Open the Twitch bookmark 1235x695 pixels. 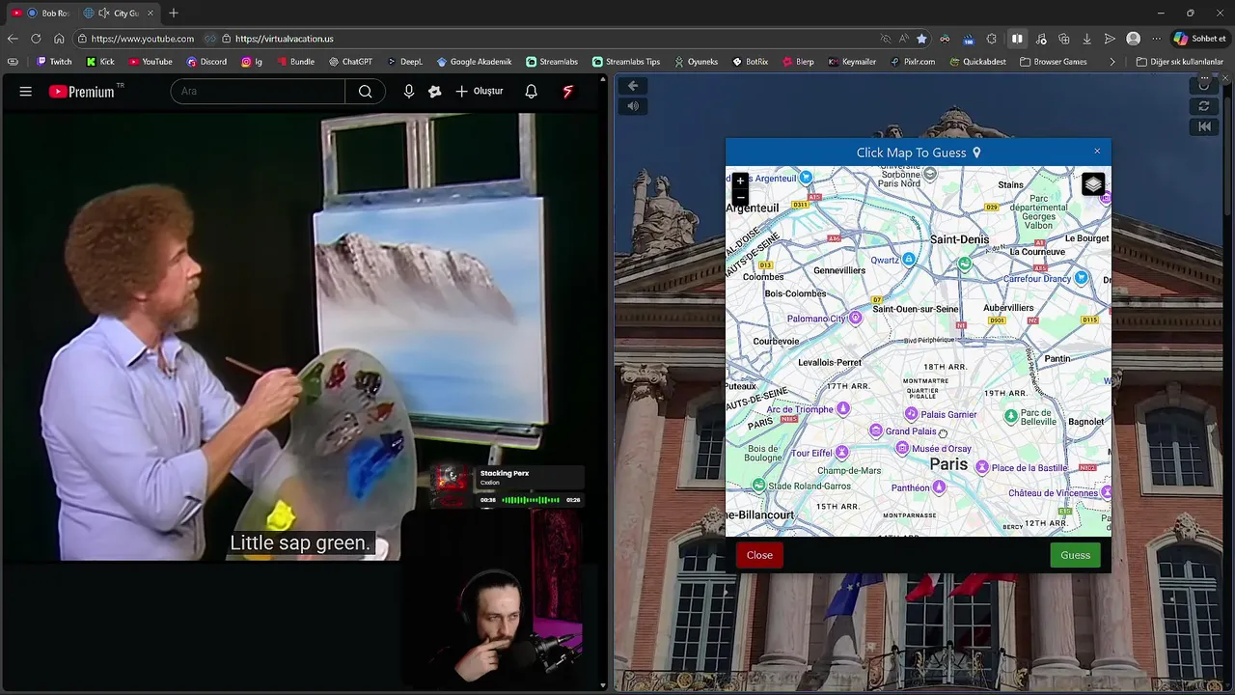click(54, 62)
